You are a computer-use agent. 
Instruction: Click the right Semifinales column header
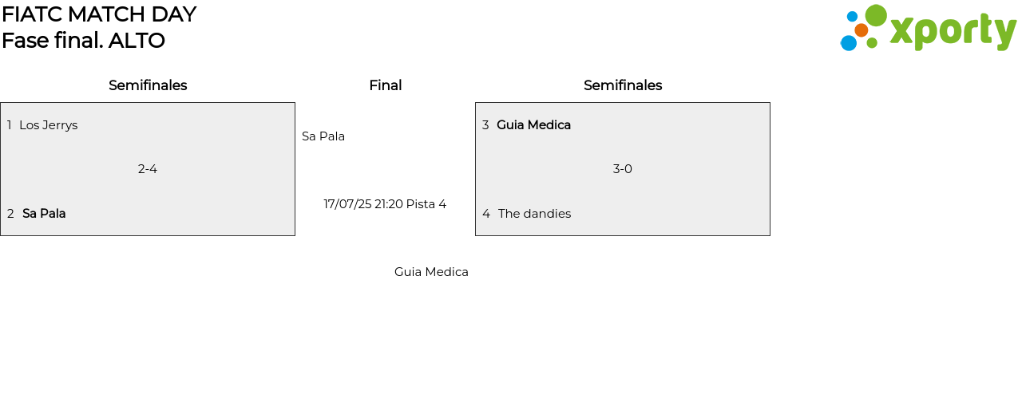click(x=623, y=85)
